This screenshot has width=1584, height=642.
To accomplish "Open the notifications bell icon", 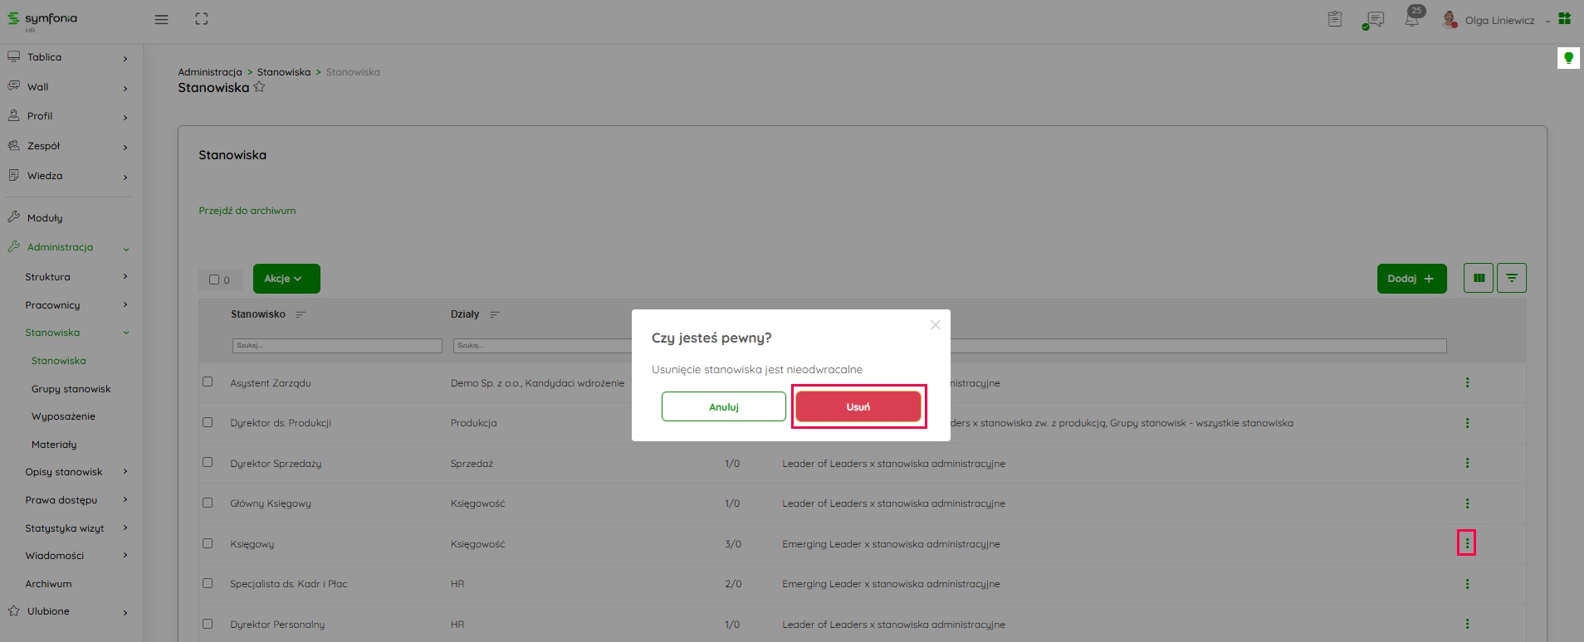I will coord(1411,19).
